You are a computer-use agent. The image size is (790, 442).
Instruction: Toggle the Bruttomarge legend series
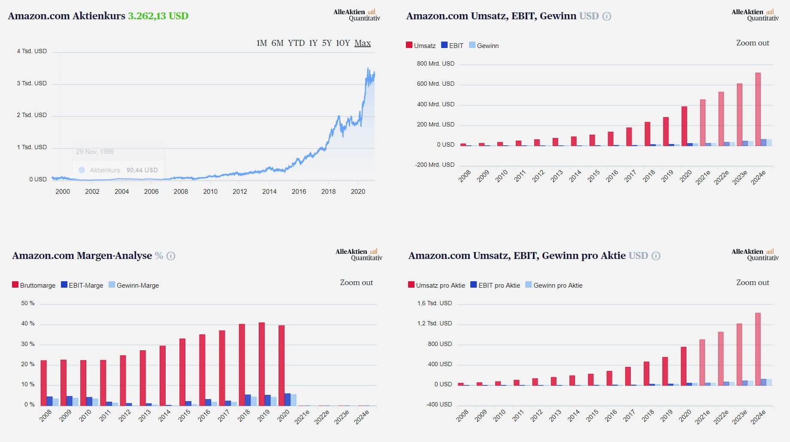33,285
